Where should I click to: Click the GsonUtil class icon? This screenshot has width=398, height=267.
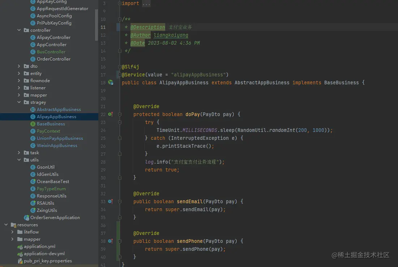[33, 167]
